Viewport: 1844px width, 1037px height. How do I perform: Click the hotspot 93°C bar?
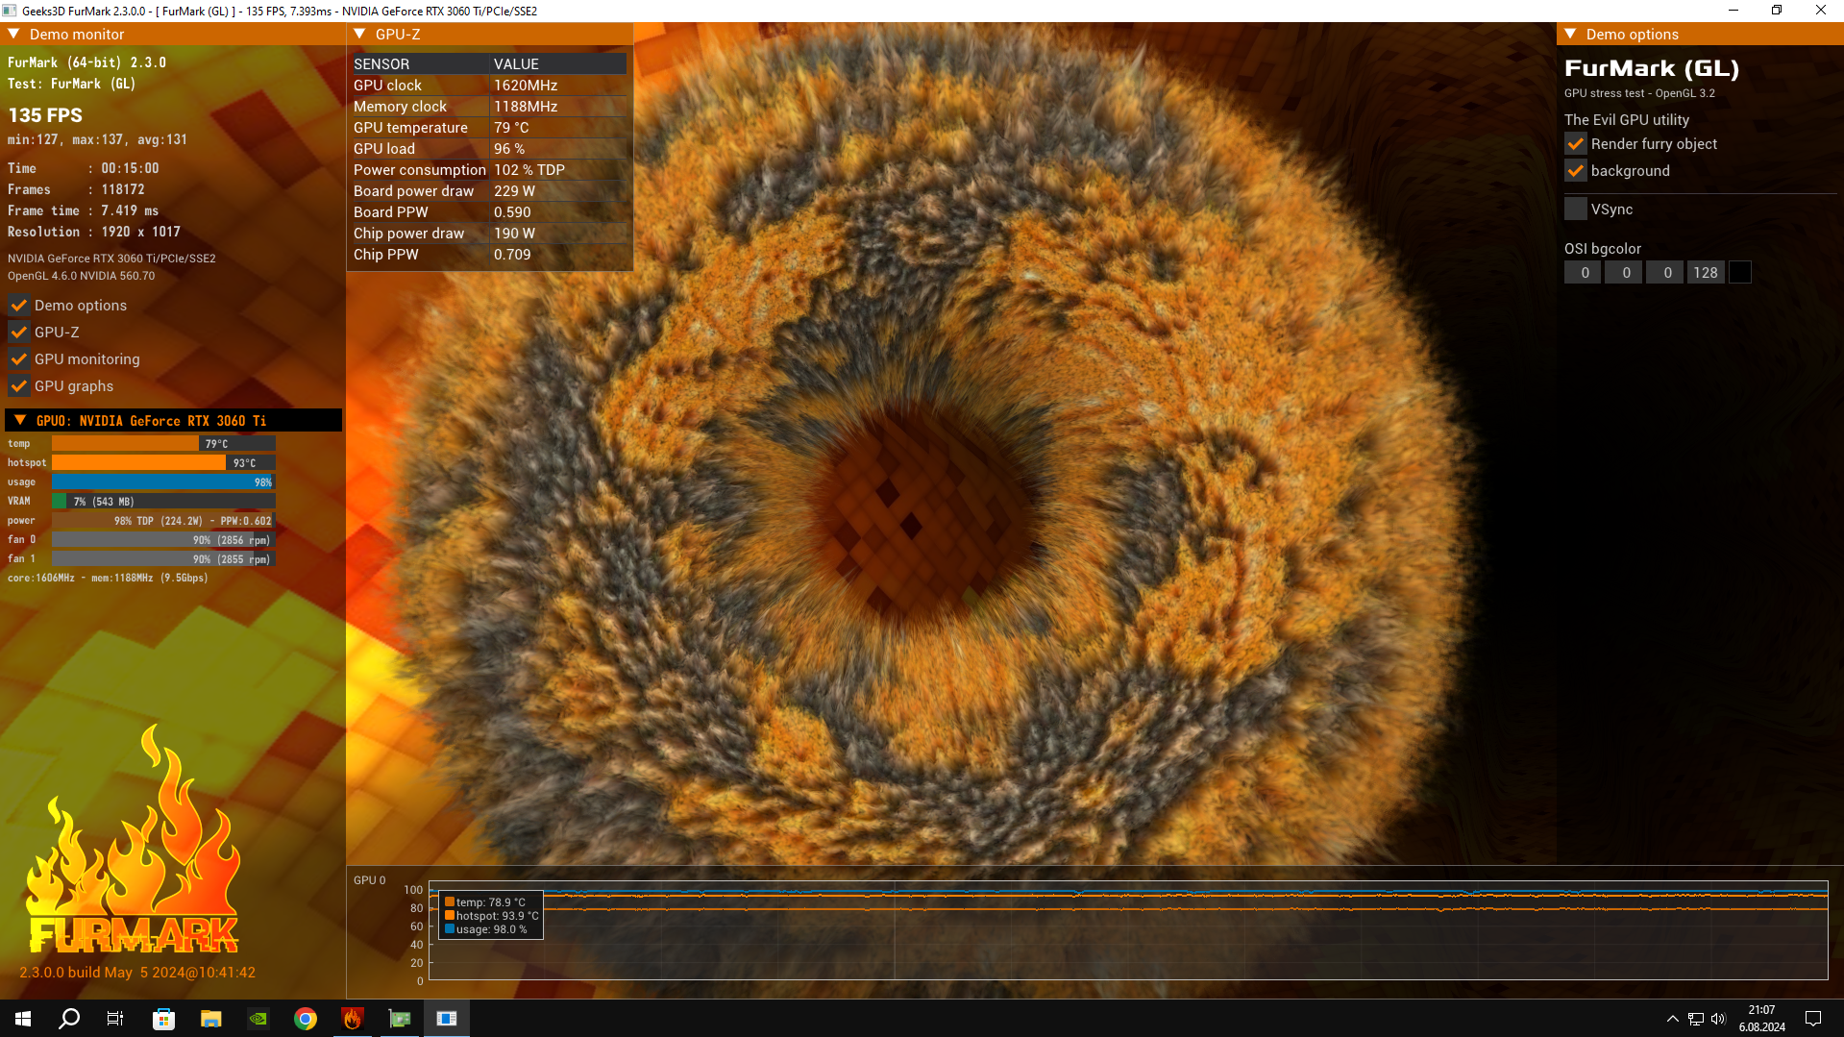(x=163, y=463)
